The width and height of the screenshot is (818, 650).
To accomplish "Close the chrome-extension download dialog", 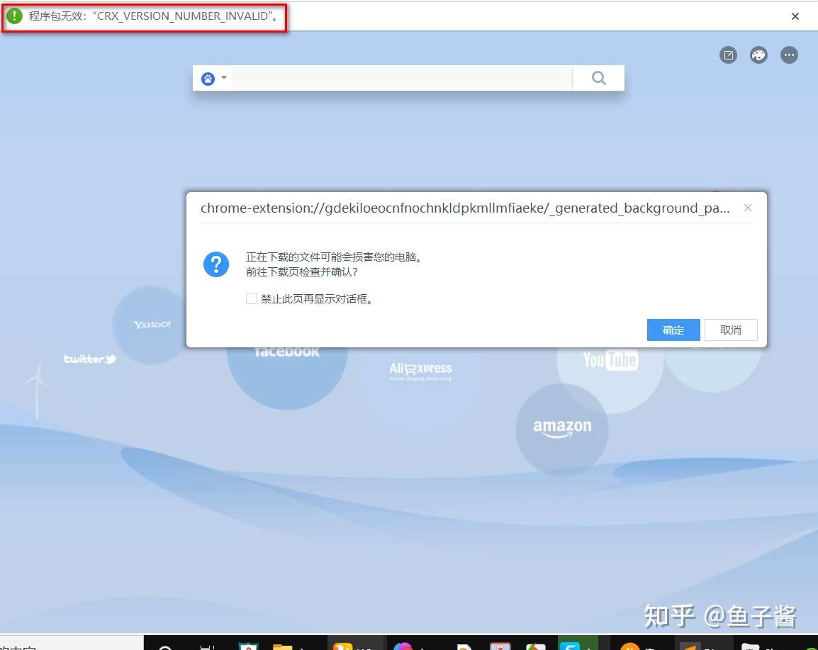I will [x=748, y=208].
